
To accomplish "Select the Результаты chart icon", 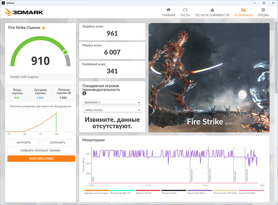I will pos(243,10).
